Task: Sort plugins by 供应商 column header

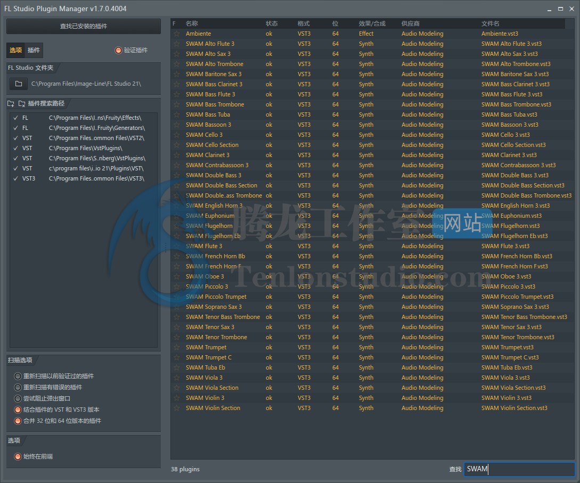Action: (x=411, y=23)
